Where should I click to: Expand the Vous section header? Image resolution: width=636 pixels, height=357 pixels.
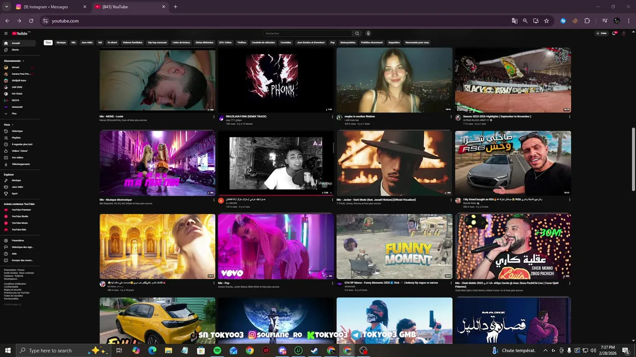coord(8,124)
